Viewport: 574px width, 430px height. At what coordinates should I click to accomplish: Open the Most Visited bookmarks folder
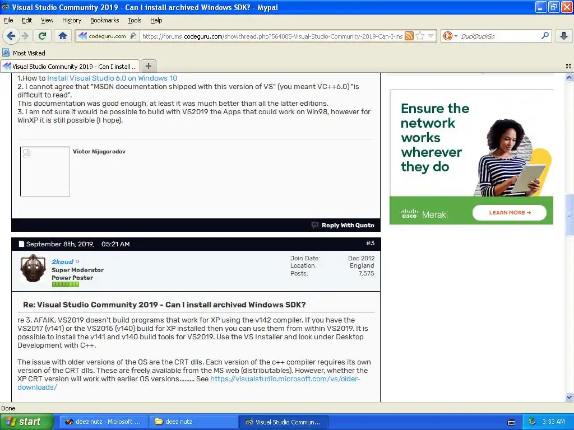pos(24,53)
